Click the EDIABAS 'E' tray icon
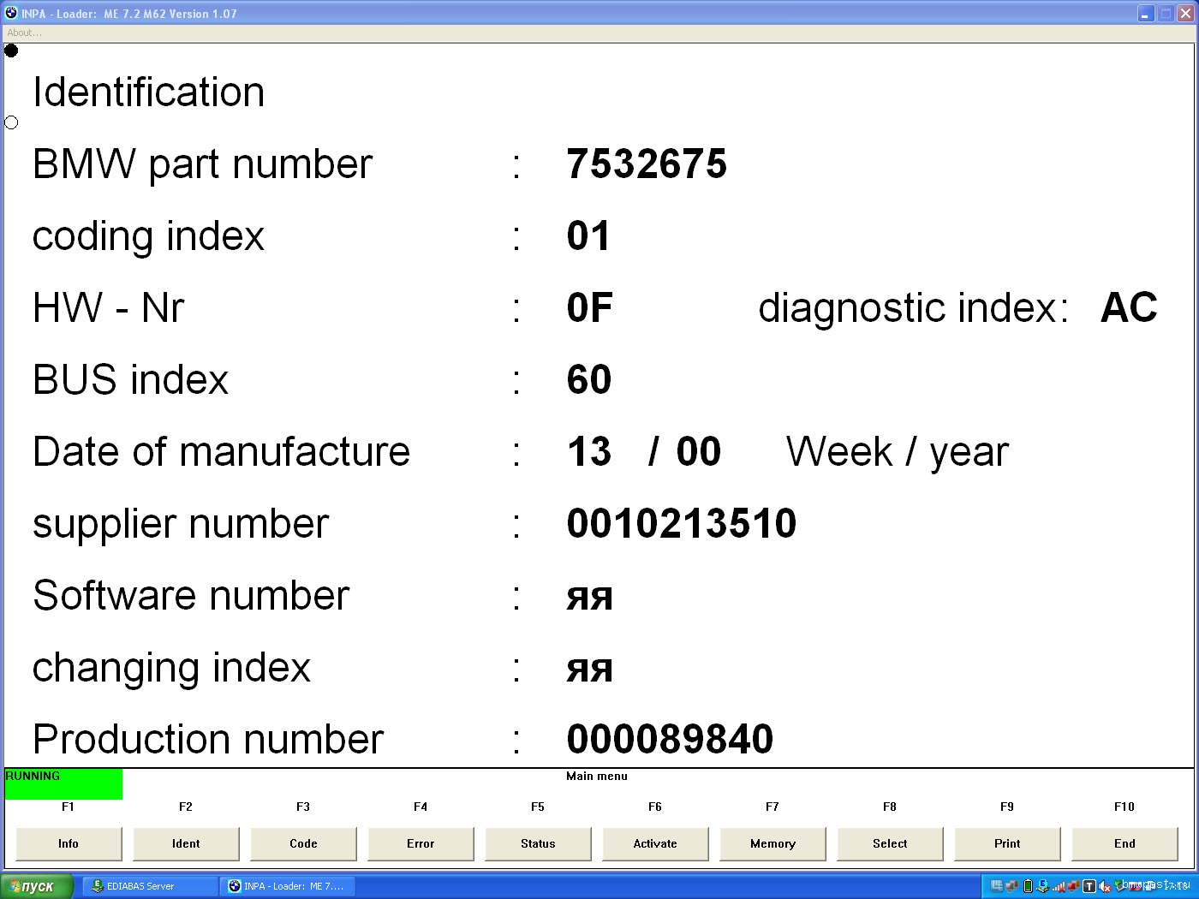Viewport: 1199px width, 899px height. (1043, 886)
